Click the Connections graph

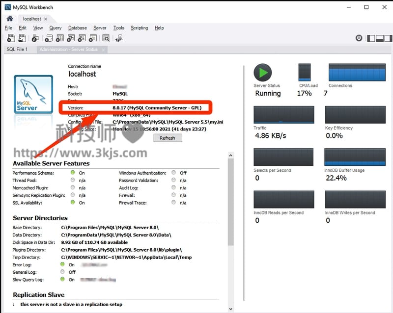coord(357,72)
